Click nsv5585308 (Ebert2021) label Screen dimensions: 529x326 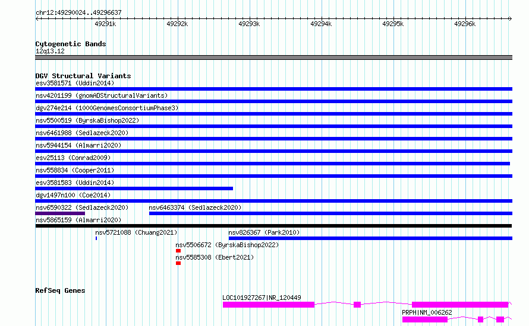pos(215,257)
